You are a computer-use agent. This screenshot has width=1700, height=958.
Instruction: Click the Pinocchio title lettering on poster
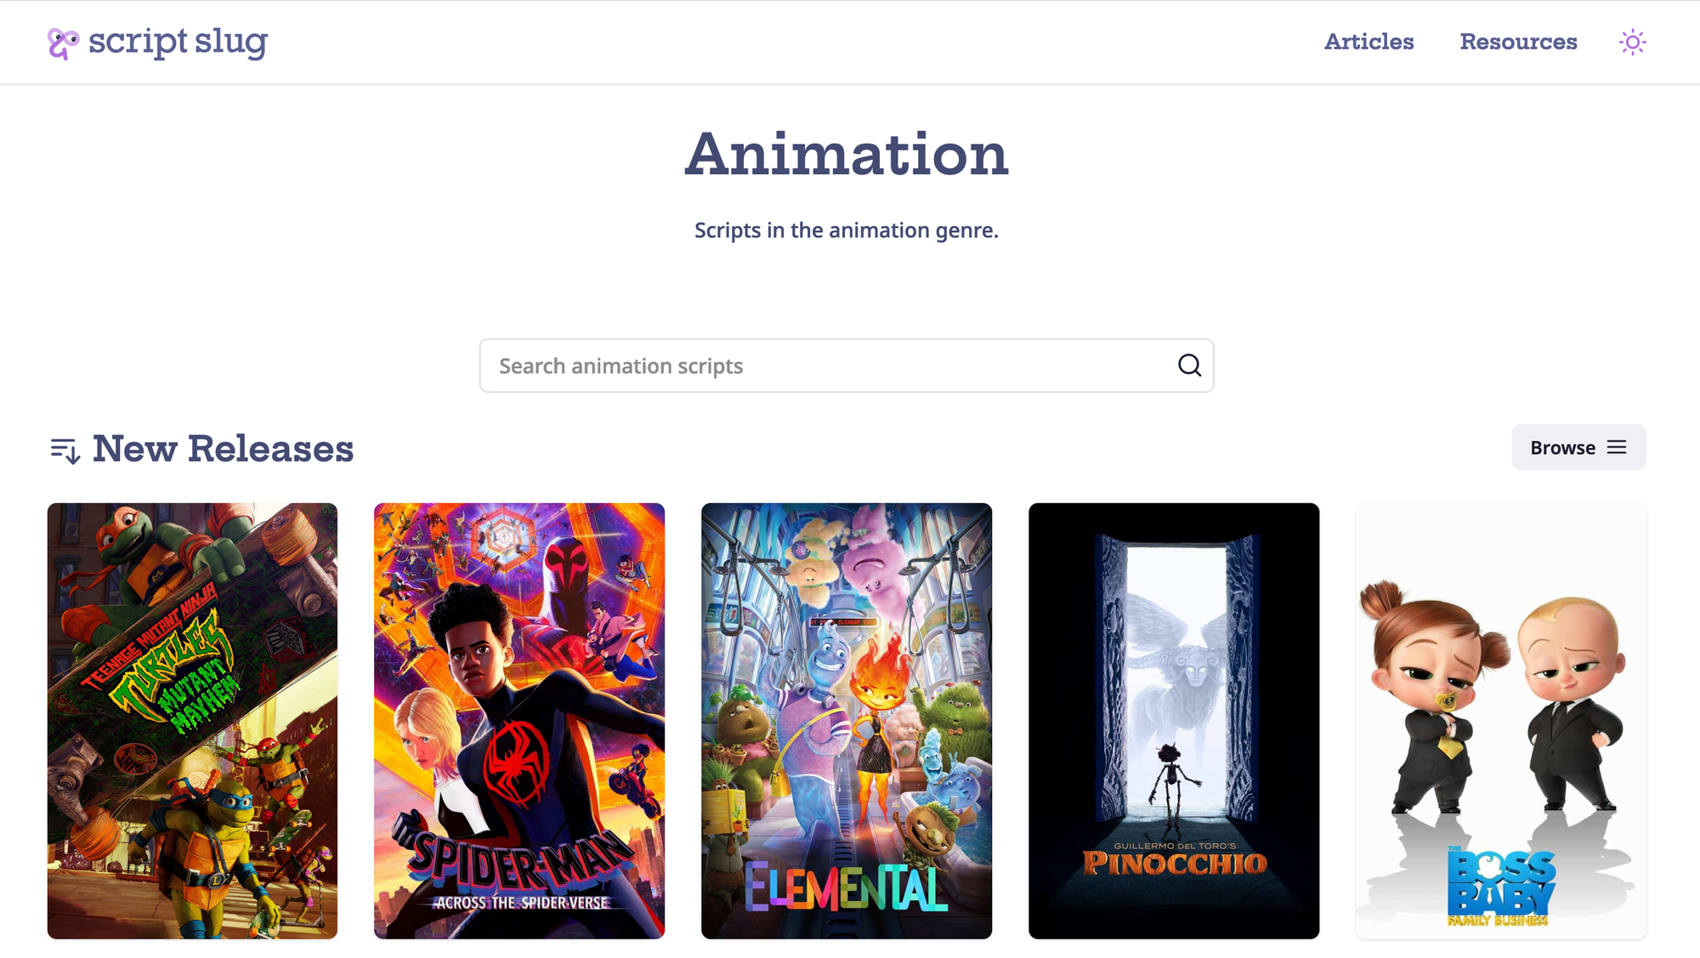click(x=1175, y=864)
